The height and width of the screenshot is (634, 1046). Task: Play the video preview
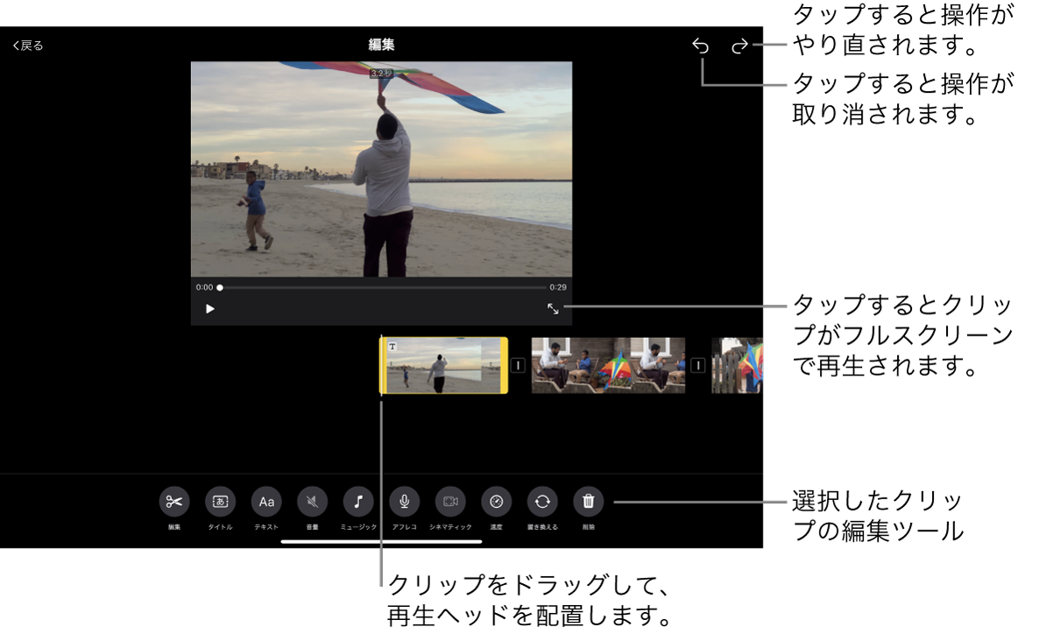(210, 308)
